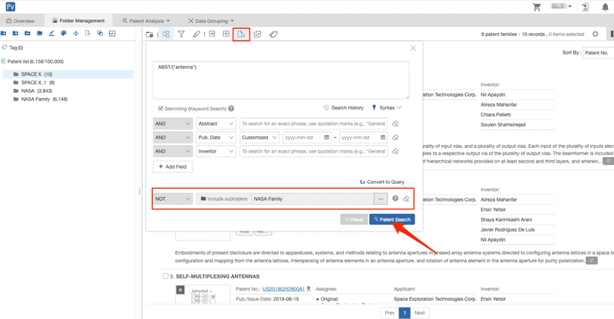
Task: Open the NOT operator dropdown
Action: pos(173,199)
